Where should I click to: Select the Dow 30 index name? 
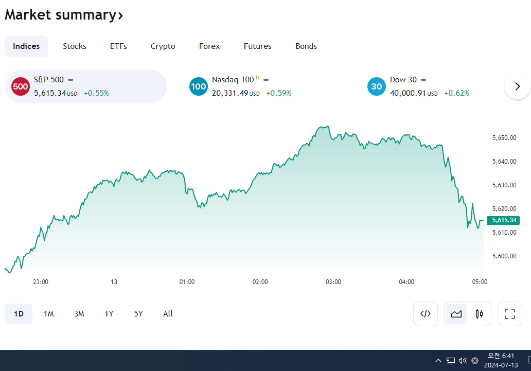coord(403,80)
